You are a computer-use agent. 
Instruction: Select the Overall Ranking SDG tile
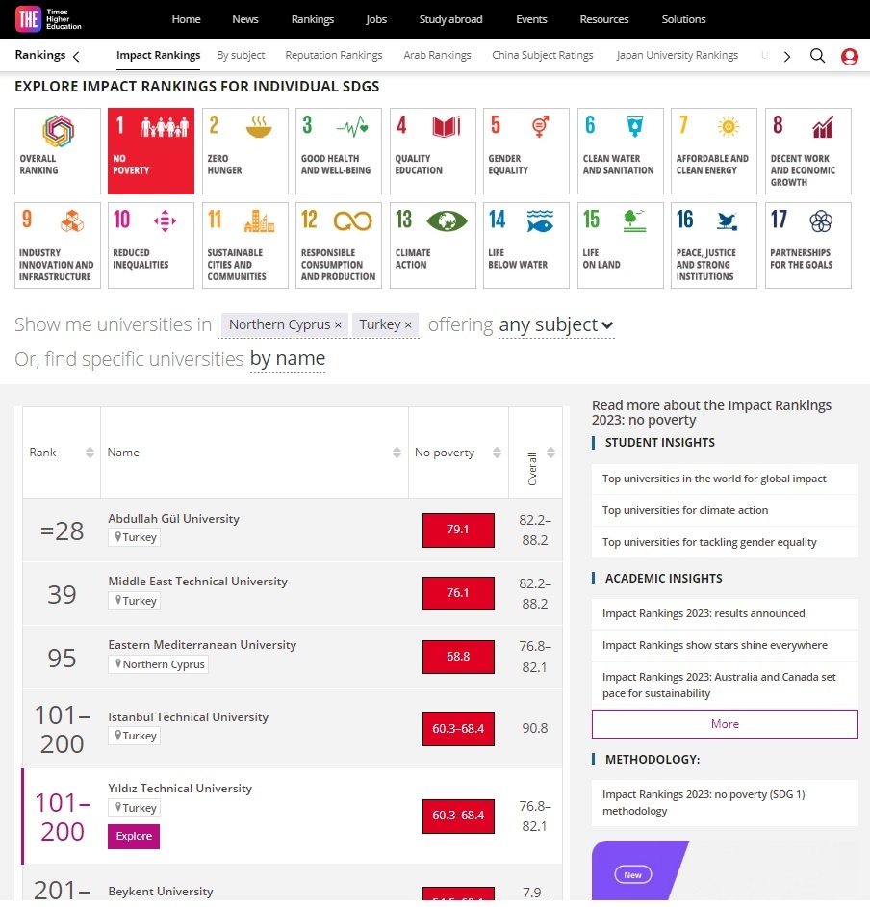pos(58,151)
